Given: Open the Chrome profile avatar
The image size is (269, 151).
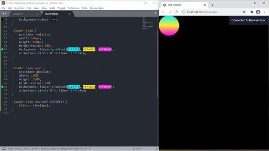Looking at the screenshot, I should 258,12.
